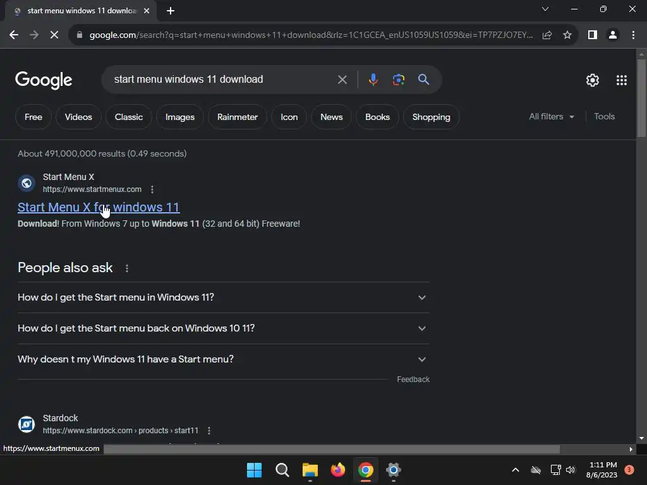Image resolution: width=647 pixels, height=485 pixels.
Task: Open Firefox from the taskbar
Action: pyautogui.click(x=338, y=470)
